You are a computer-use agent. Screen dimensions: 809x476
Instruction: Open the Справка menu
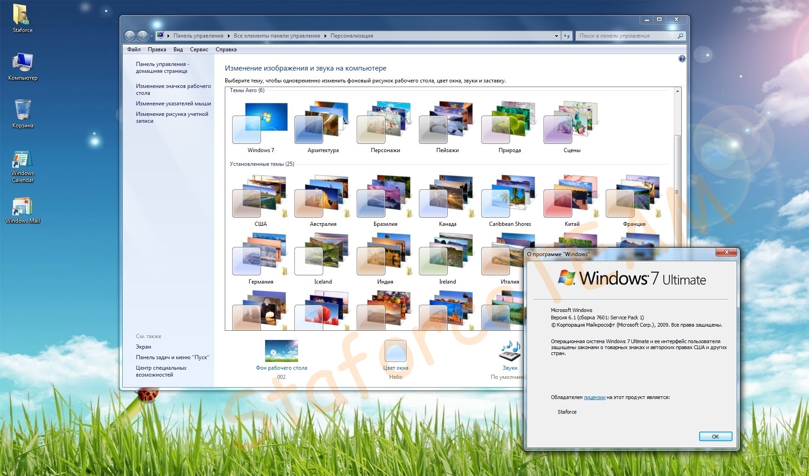[x=226, y=49]
